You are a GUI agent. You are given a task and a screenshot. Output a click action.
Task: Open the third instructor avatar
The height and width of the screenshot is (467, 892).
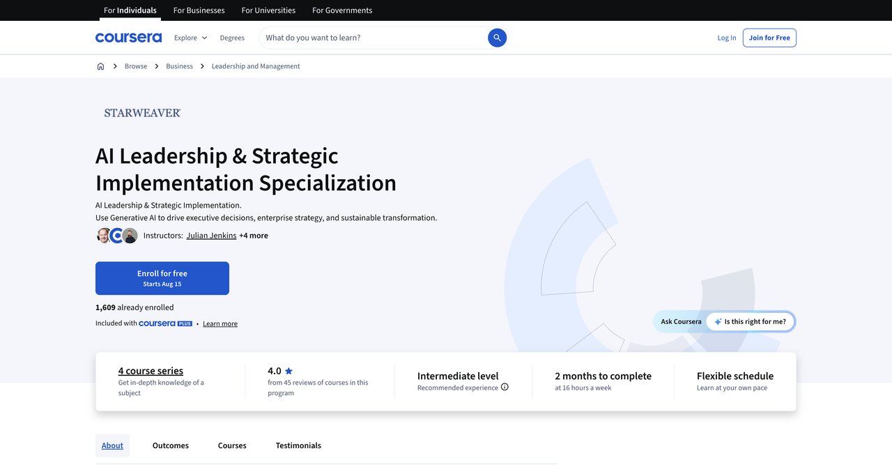(x=130, y=236)
